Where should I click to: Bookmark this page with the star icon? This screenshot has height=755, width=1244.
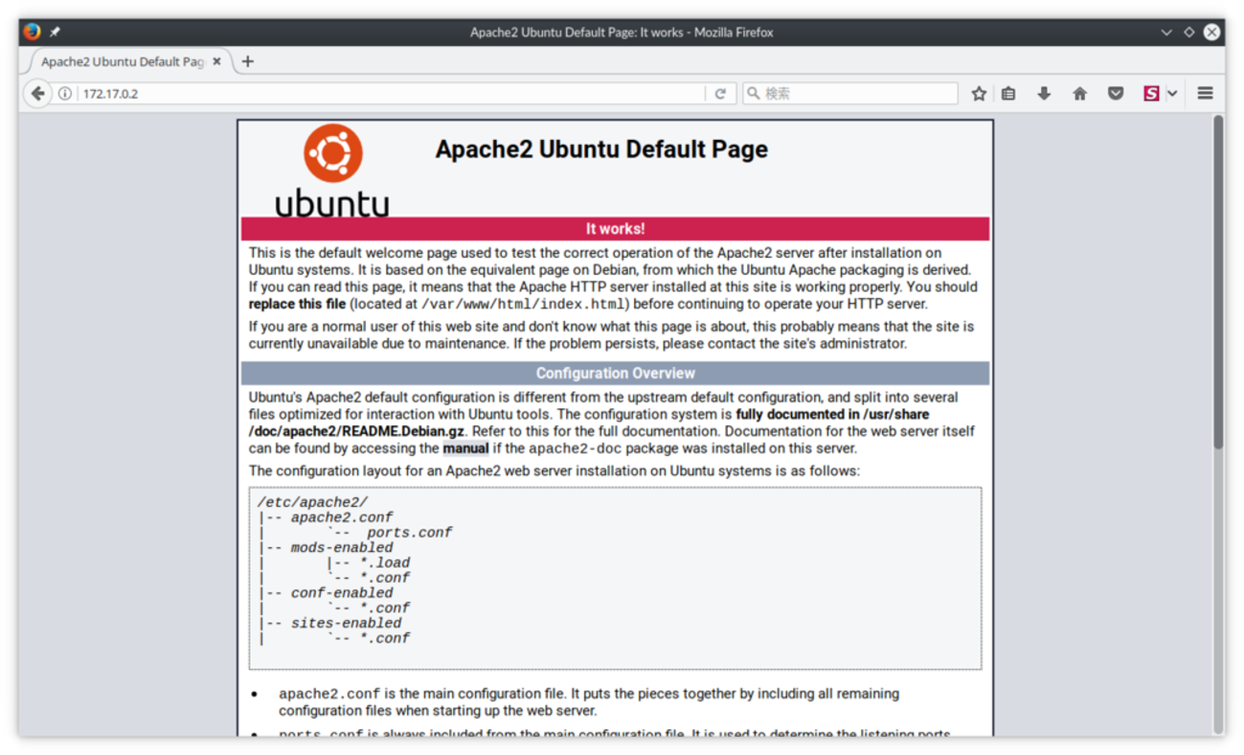(x=979, y=94)
